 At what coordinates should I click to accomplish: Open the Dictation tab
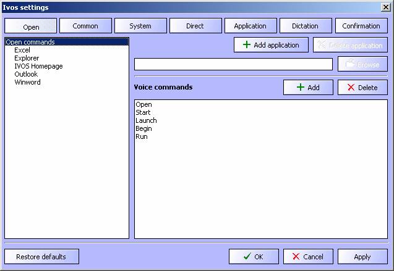tap(306, 25)
